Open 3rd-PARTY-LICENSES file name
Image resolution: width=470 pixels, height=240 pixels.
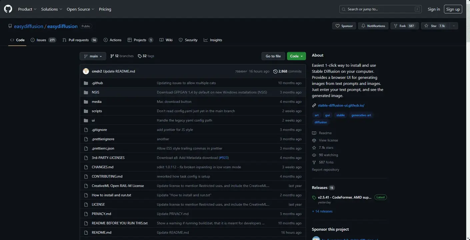coord(108,158)
